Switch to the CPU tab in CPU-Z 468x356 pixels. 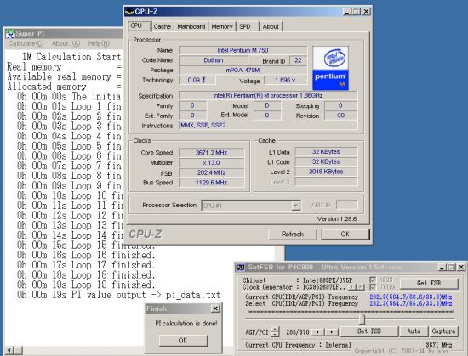[x=140, y=26]
